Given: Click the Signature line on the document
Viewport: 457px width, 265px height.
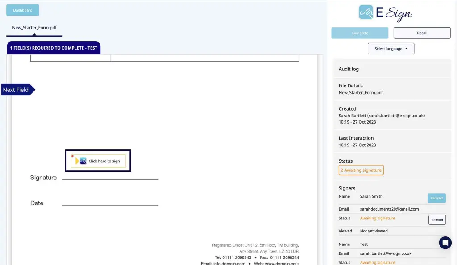Looking at the screenshot, I should tap(110, 179).
